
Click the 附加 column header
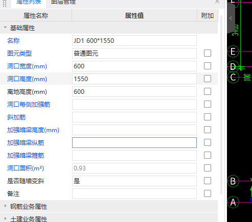(x=208, y=16)
